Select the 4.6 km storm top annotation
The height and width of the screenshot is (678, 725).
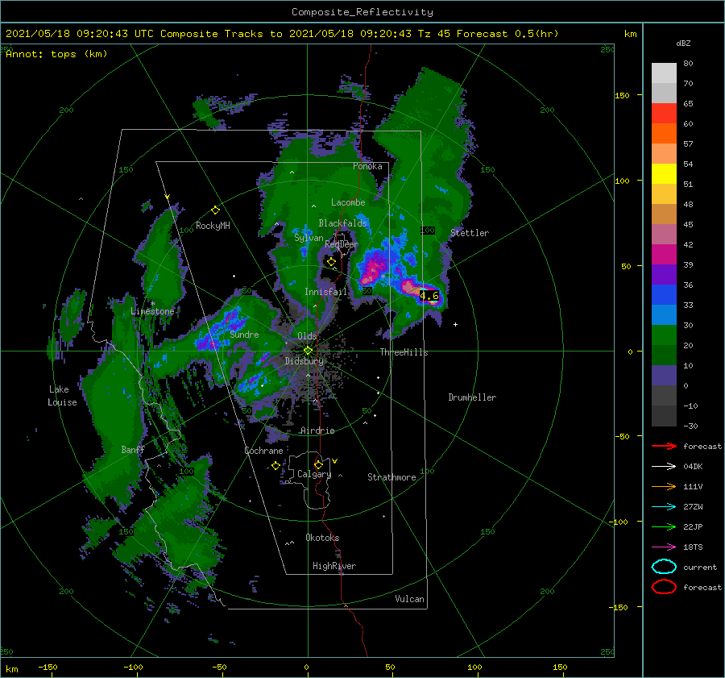(429, 295)
